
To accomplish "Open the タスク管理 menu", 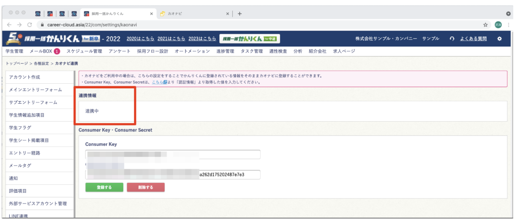I will point(252,51).
